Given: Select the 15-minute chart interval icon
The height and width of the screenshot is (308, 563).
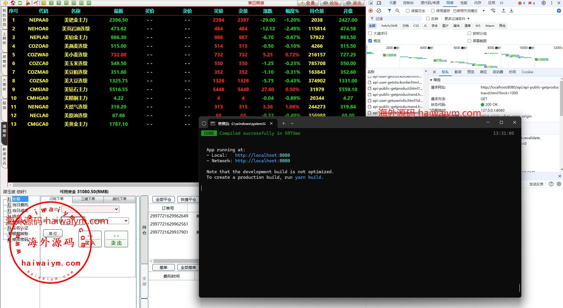Looking at the screenshot, I should [x=66, y=3].
